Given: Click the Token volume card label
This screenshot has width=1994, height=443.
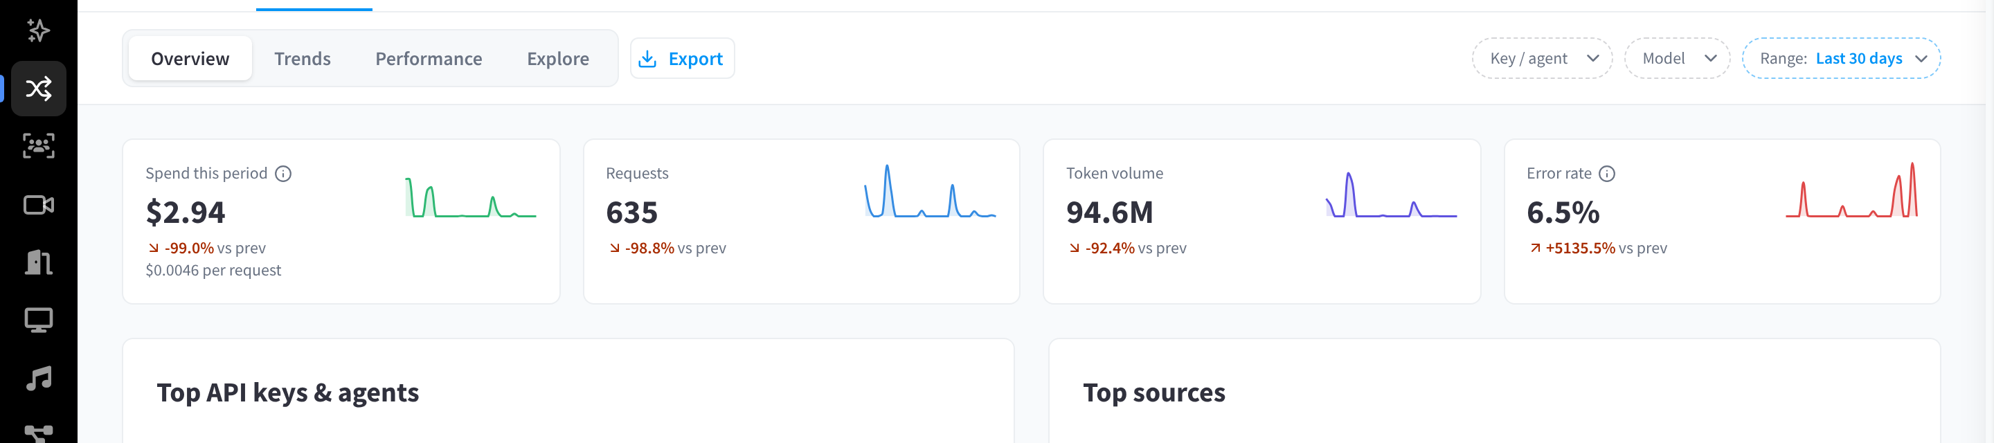Looking at the screenshot, I should point(1115,174).
